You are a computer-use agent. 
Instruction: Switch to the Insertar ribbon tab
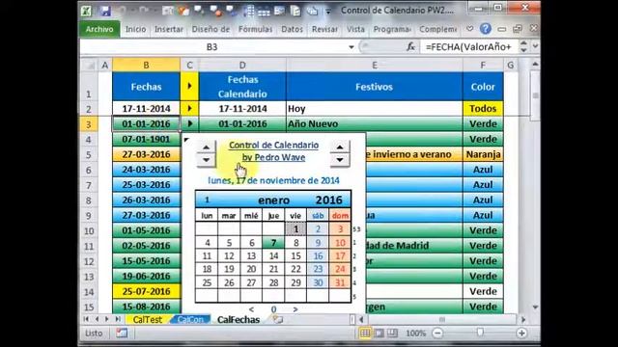pyautogui.click(x=169, y=29)
